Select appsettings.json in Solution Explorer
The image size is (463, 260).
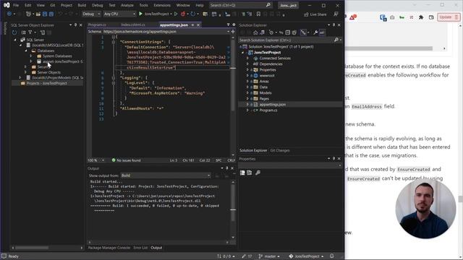(x=272, y=105)
